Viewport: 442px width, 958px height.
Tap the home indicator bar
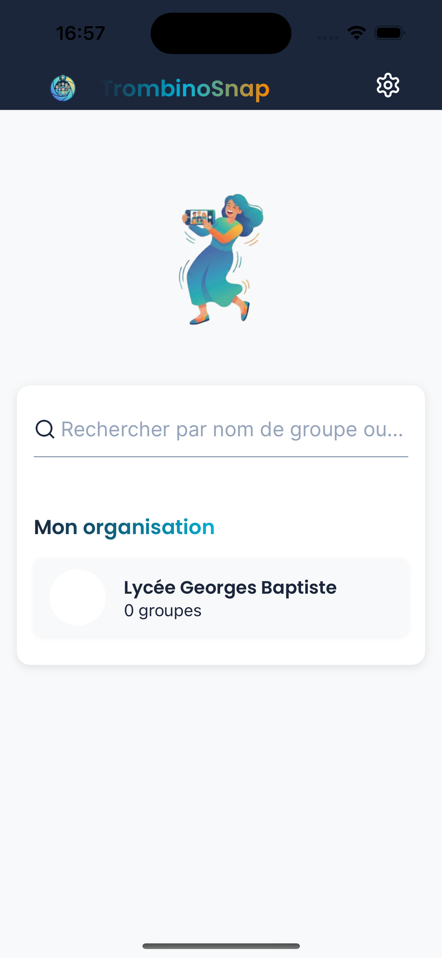pos(221,946)
